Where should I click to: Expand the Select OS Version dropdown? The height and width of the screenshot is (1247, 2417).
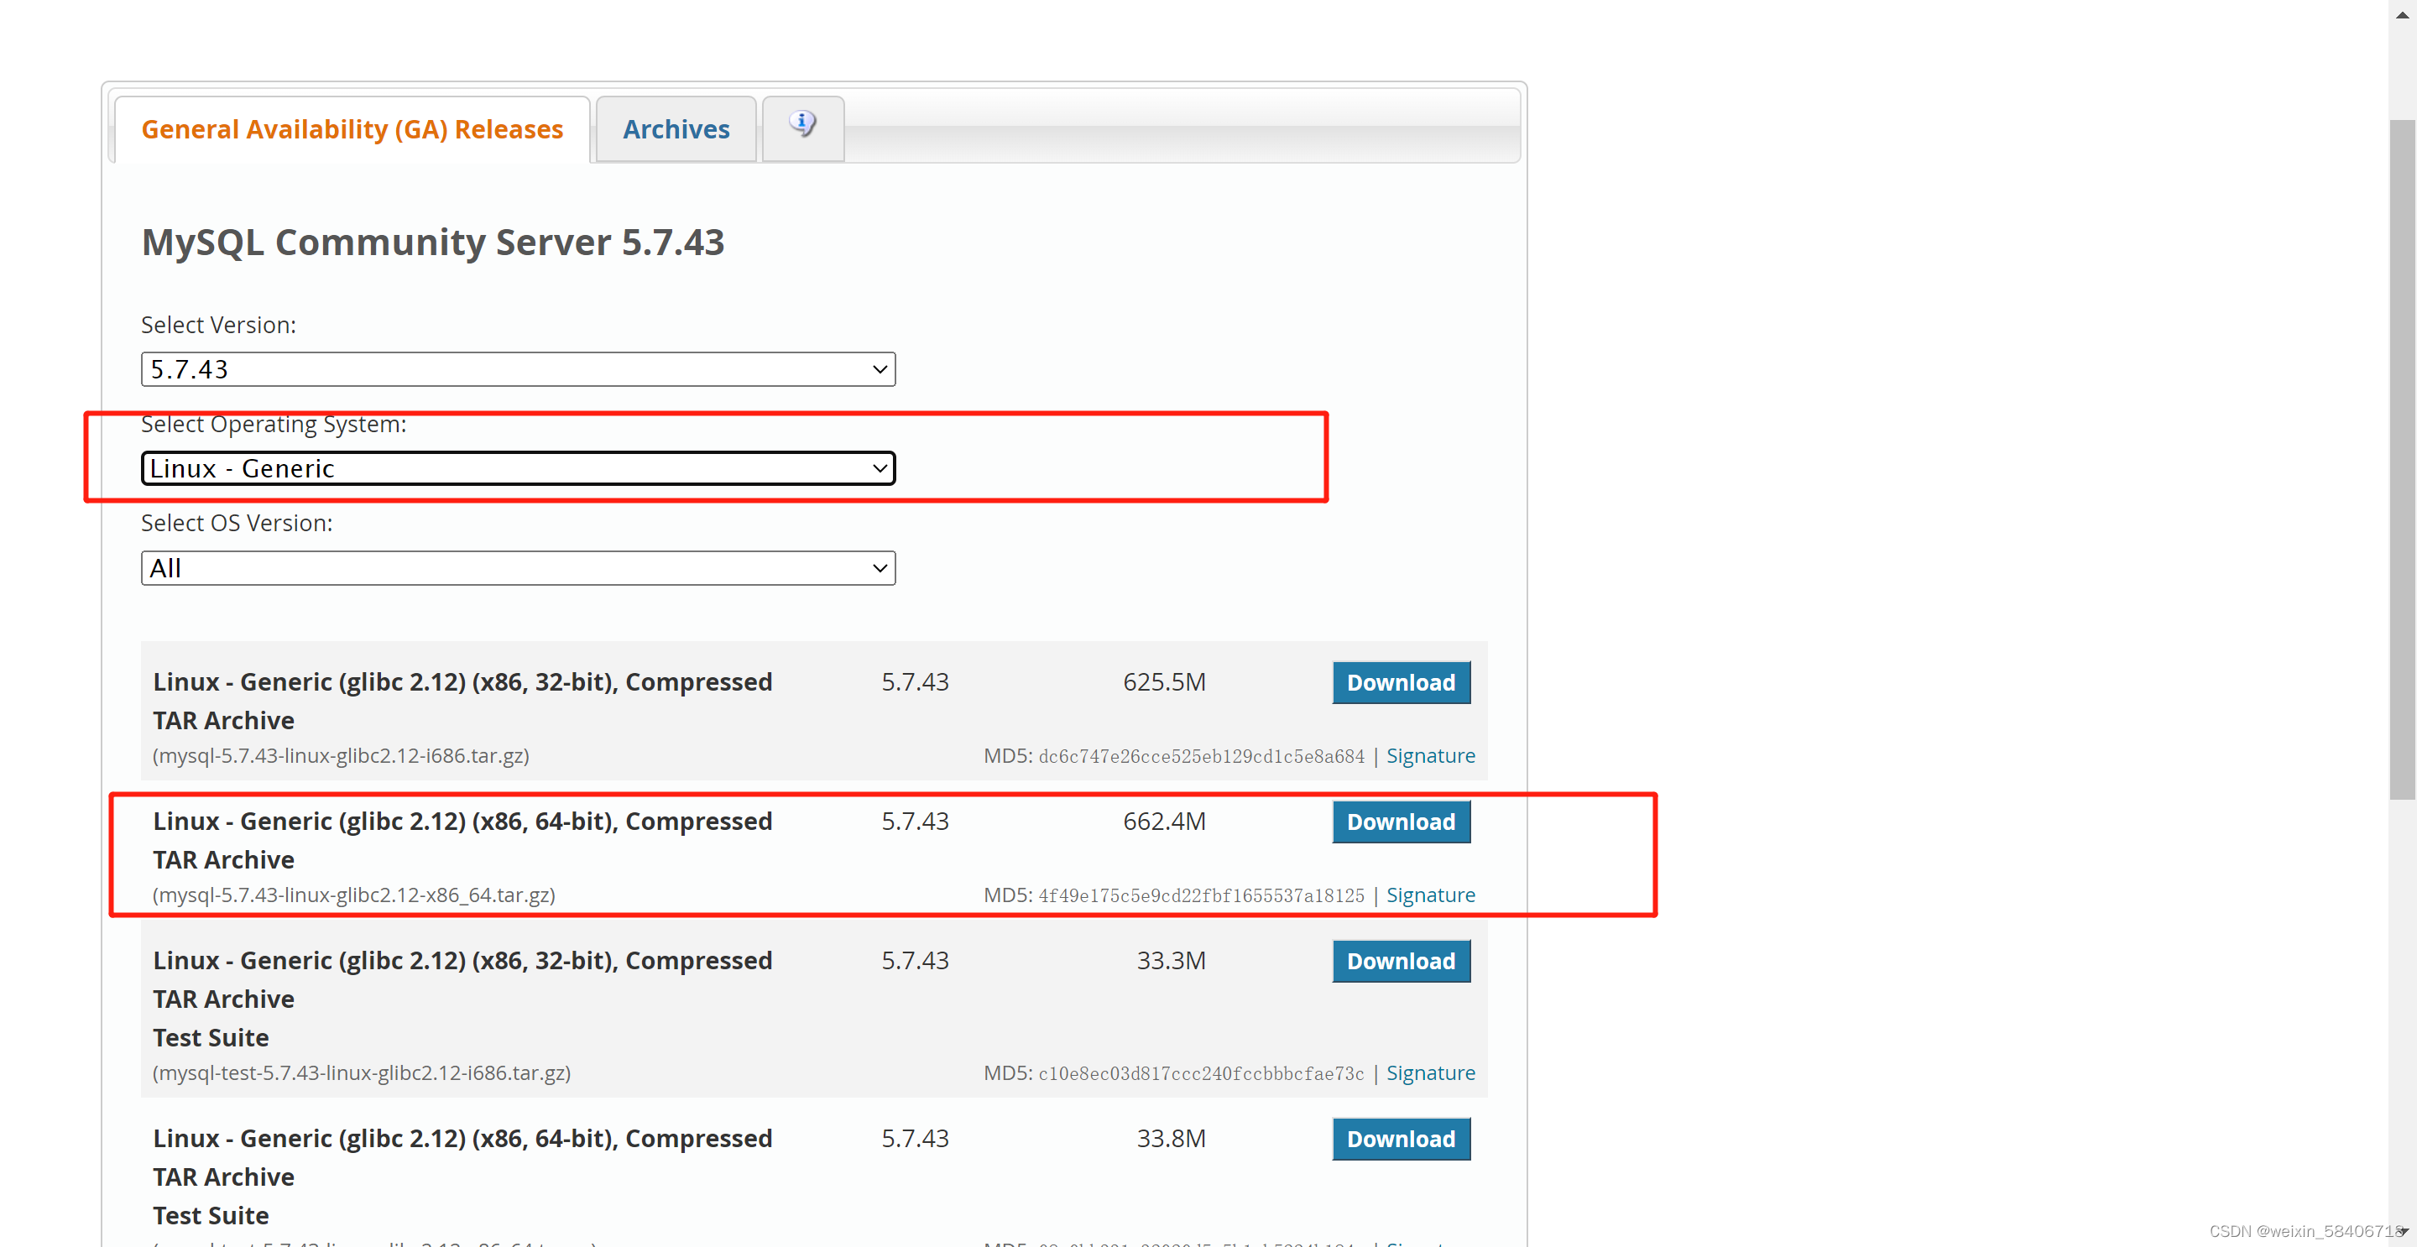518,567
